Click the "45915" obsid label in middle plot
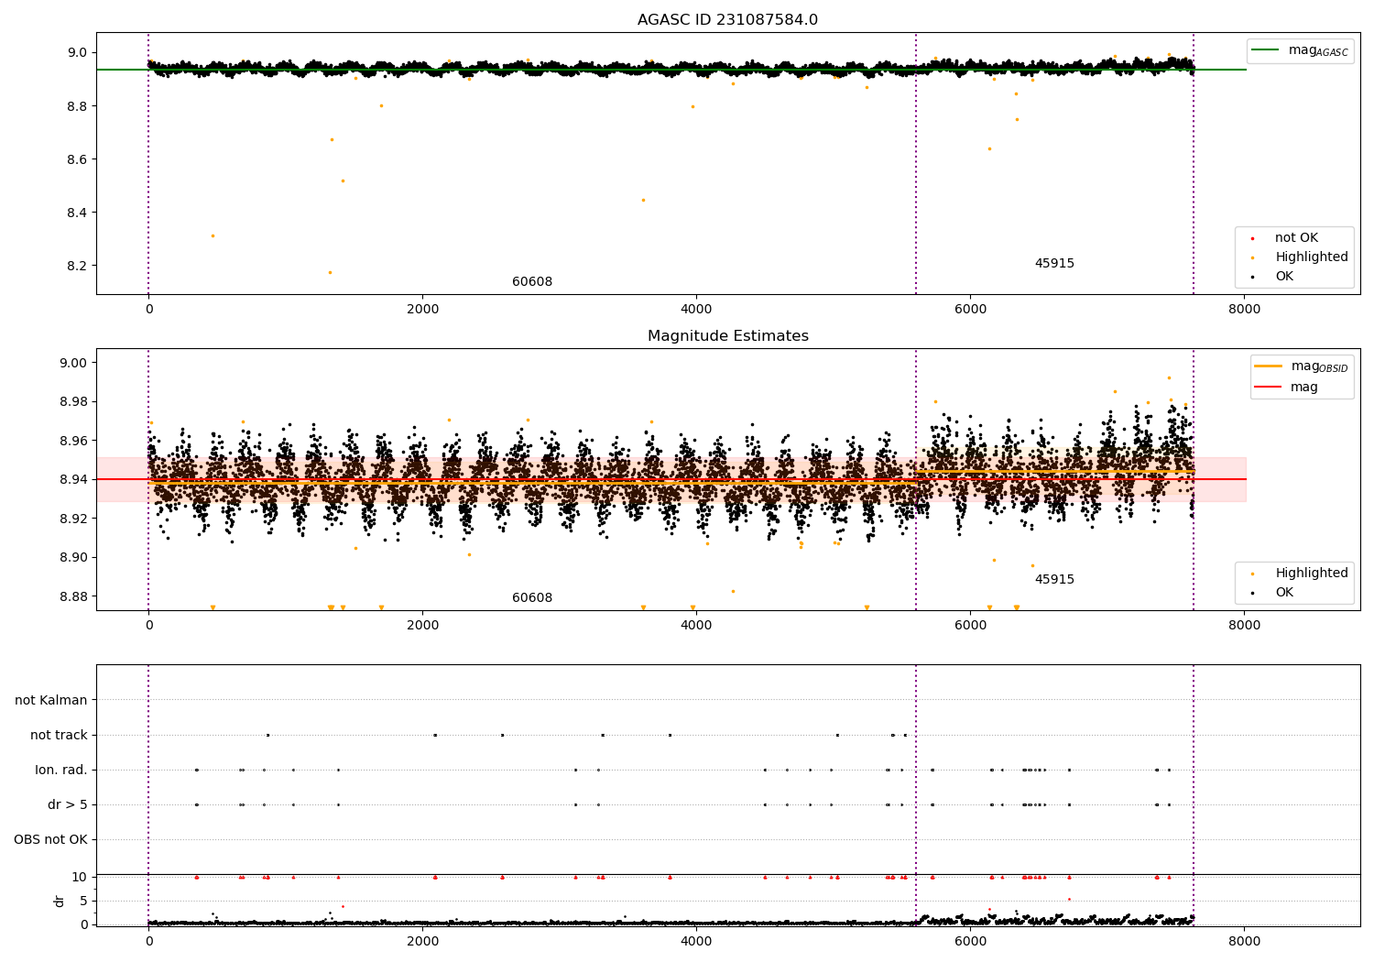 tap(1054, 580)
